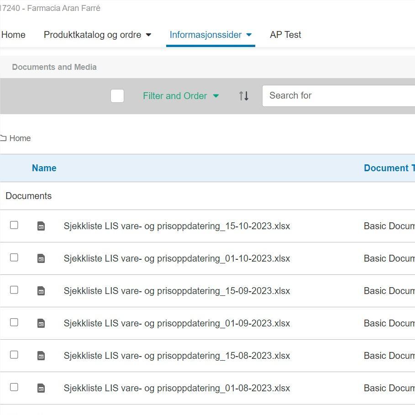Open the Filter and Order dropdown
Screen dimensions: 415x415
point(181,96)
